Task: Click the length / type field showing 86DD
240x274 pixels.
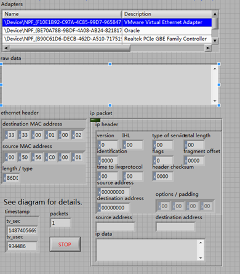Action: tap(12, 178)
